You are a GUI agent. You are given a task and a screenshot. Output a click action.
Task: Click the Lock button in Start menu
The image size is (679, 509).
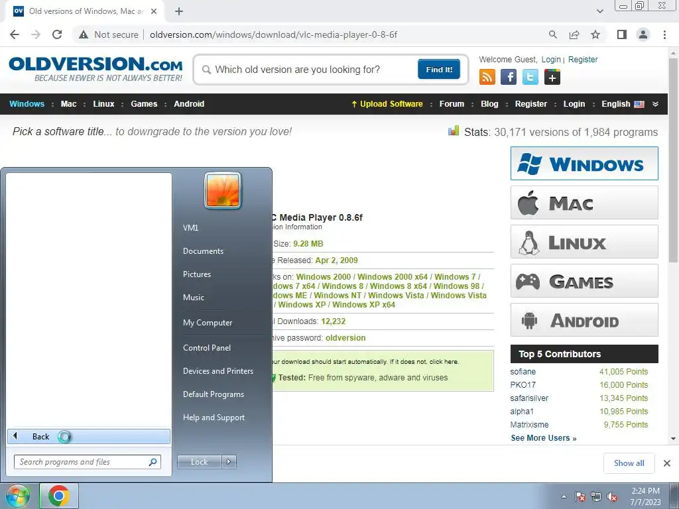coord(199,462)
